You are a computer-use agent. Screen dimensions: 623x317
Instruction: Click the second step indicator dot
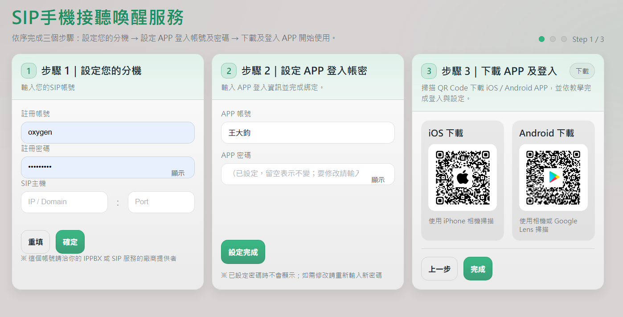[553, 39]
